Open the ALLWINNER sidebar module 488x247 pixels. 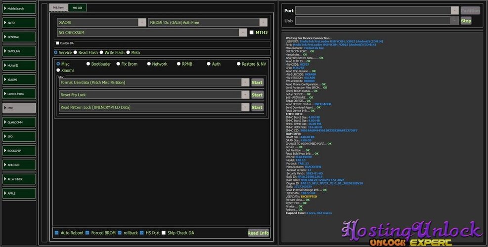19,179
